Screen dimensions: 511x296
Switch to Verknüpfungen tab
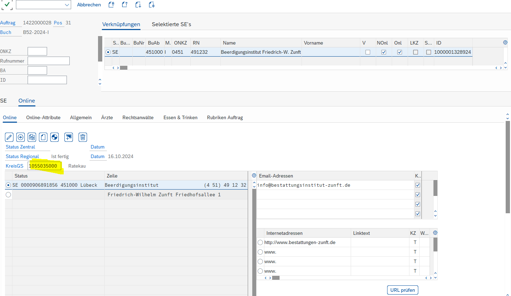pyautogui.click(x=121, y=24)
